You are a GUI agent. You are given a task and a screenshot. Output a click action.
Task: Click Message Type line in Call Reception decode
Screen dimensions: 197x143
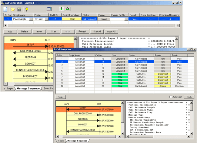pos(136,115)
